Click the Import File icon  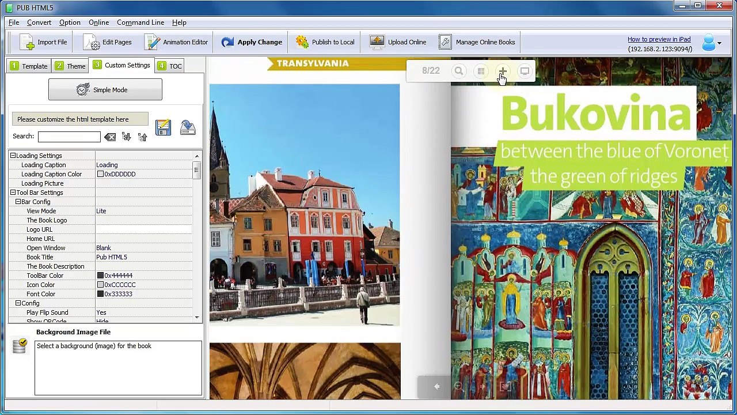(x=26, y=42)
